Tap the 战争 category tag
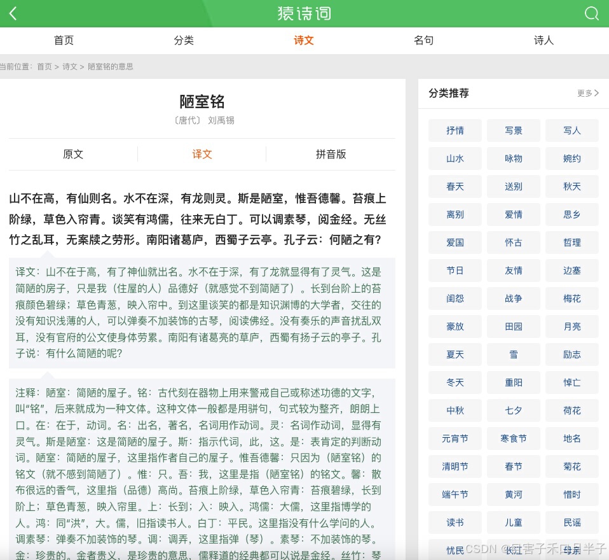This screenshot has width=609, height=560. coord(514,298)
